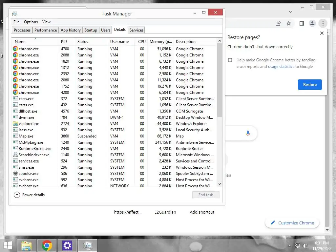Open the Options menu
The height and width of the screenshot is (252, 336).
(31, 22)
